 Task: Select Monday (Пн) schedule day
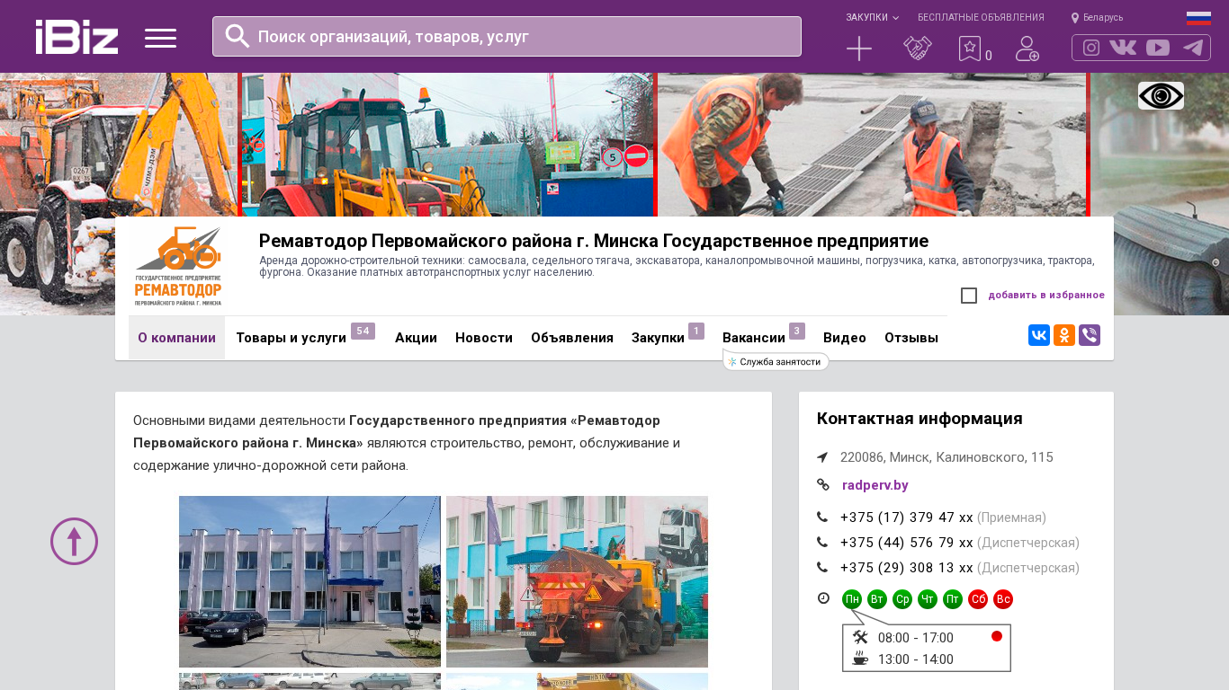pos(852,599)
